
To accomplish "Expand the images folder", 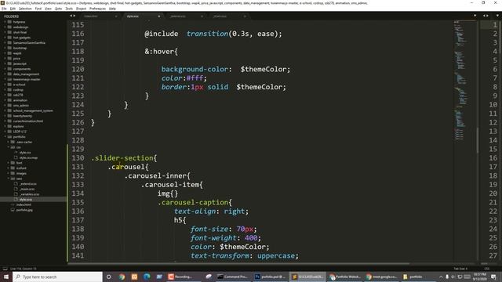I will point(9,173).
